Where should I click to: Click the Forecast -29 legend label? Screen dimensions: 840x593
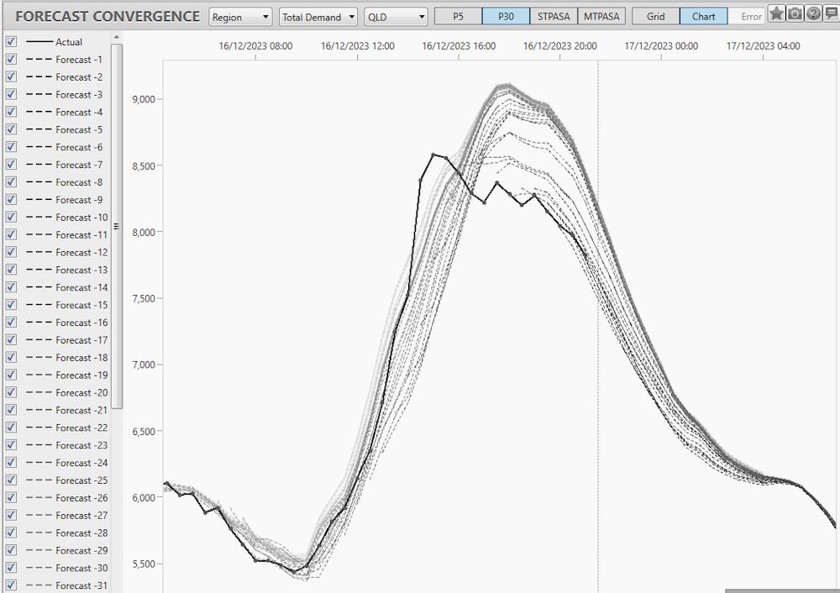81,550
